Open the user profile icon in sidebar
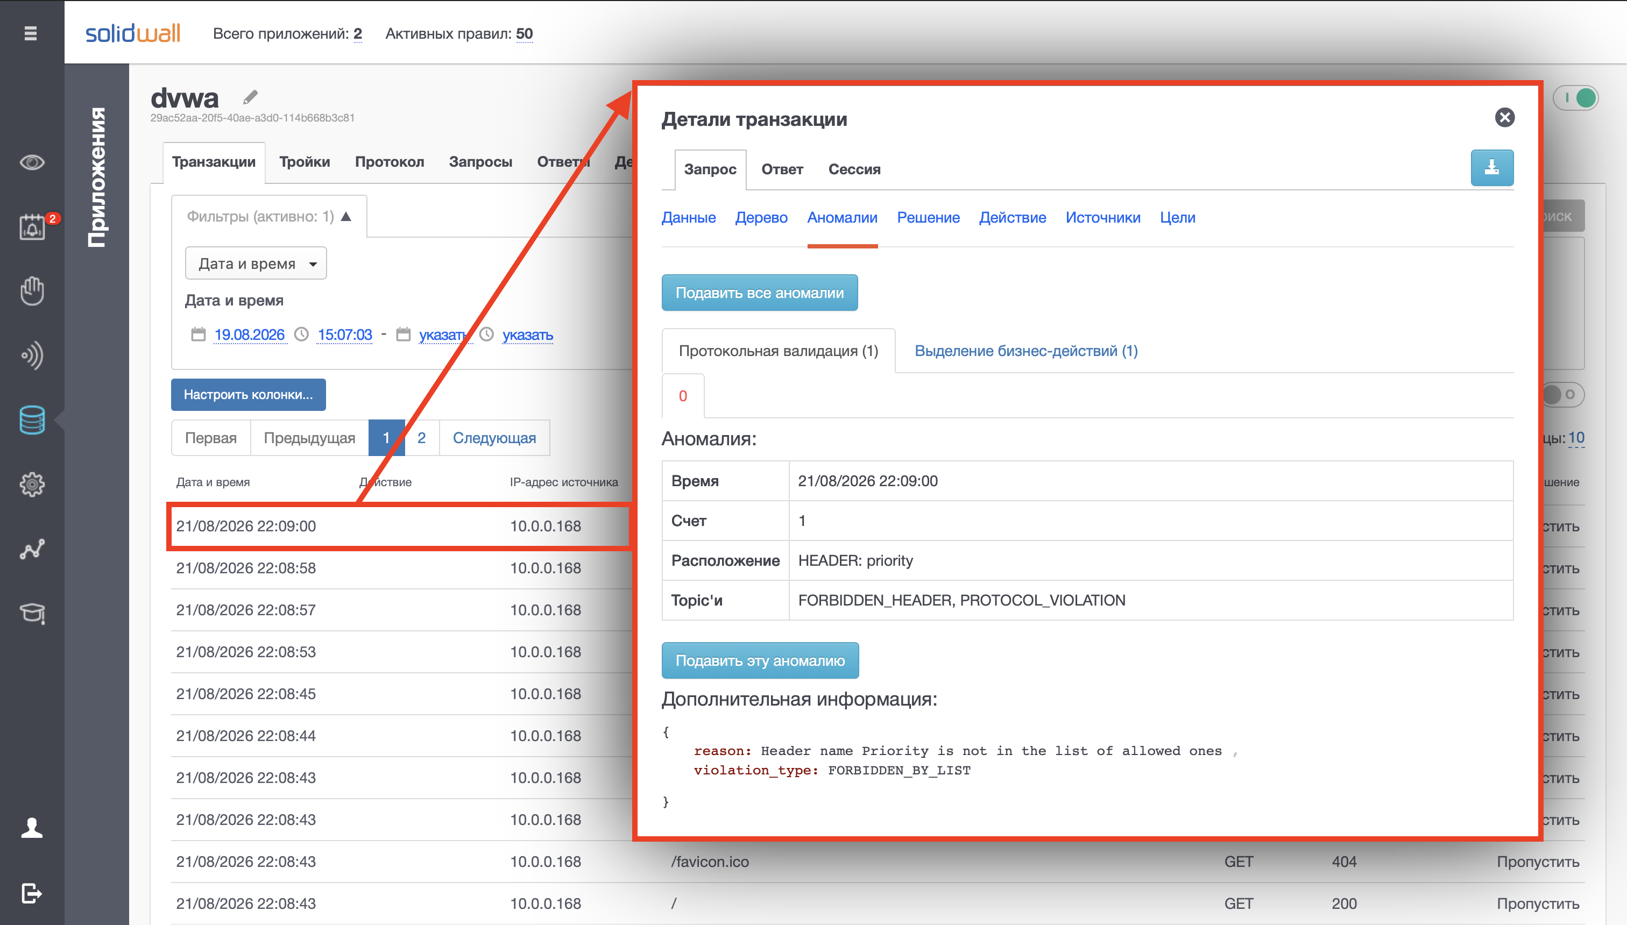Screen dimensions: 1627x925 [32, 828]
